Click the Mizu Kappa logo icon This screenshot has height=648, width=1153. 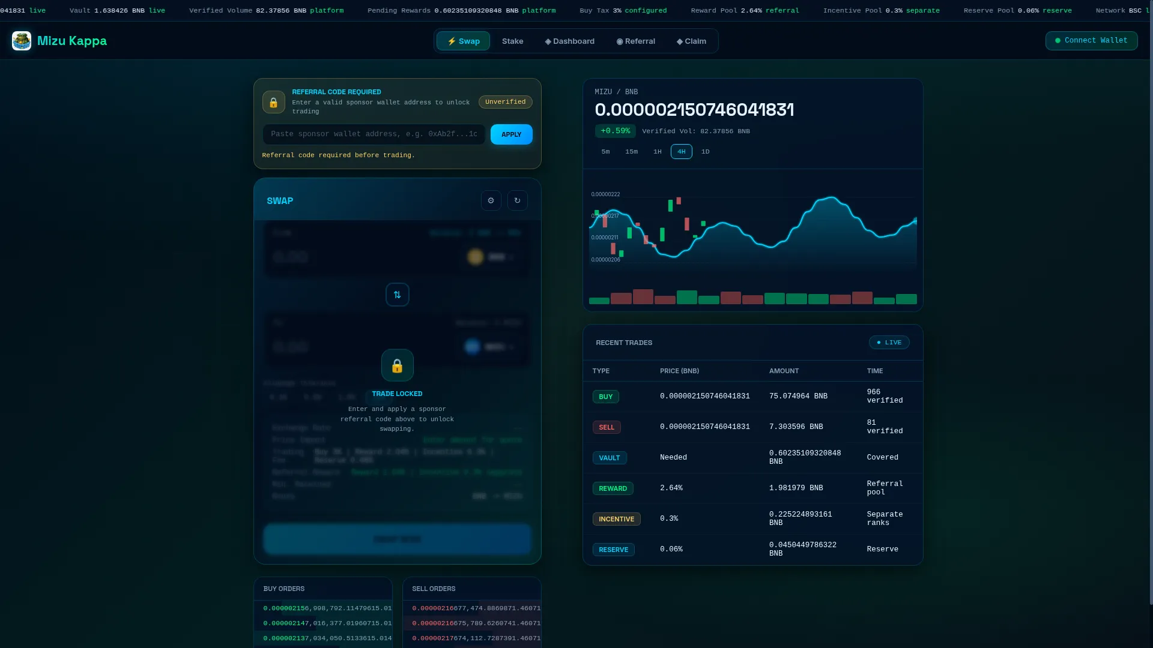click(22, 41)
